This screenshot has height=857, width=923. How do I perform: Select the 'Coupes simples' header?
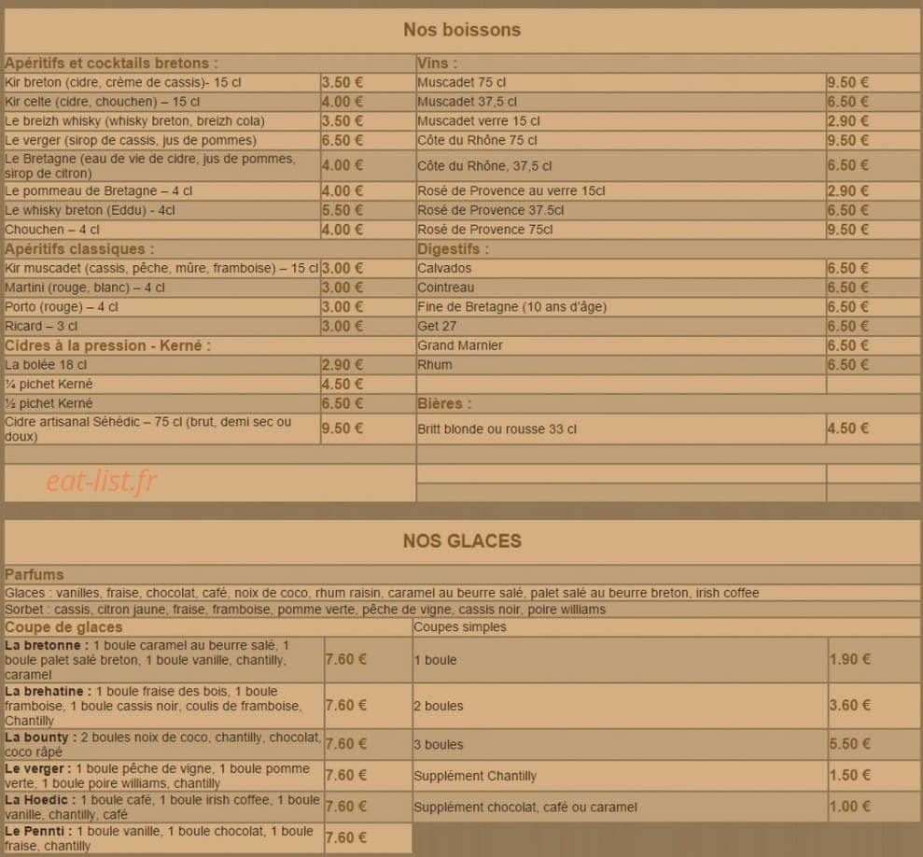(x=460, y=627)
